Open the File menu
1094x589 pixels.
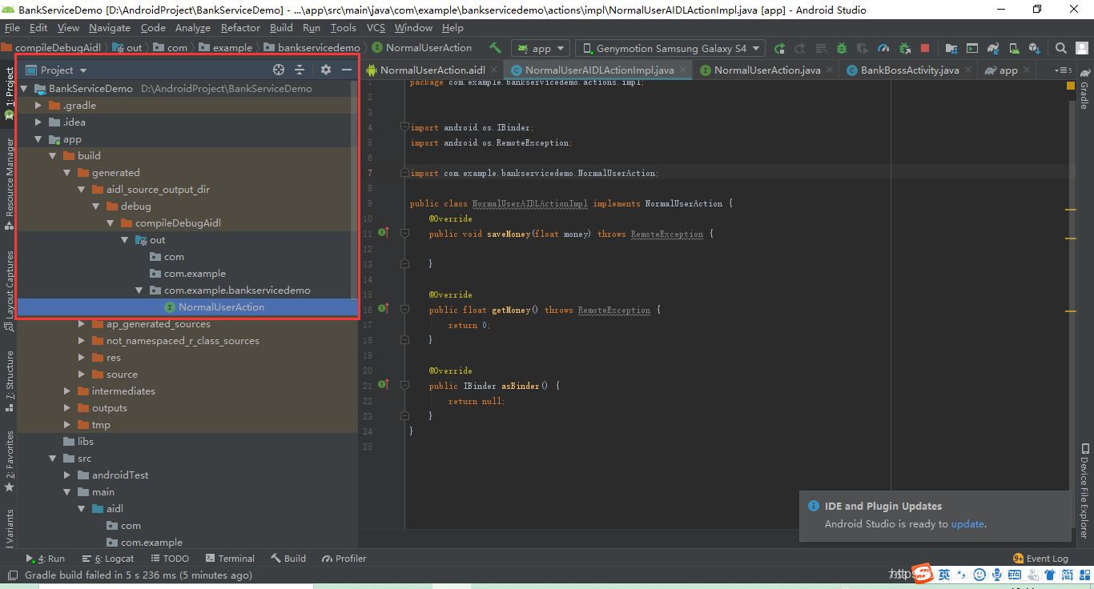(12, 27)
